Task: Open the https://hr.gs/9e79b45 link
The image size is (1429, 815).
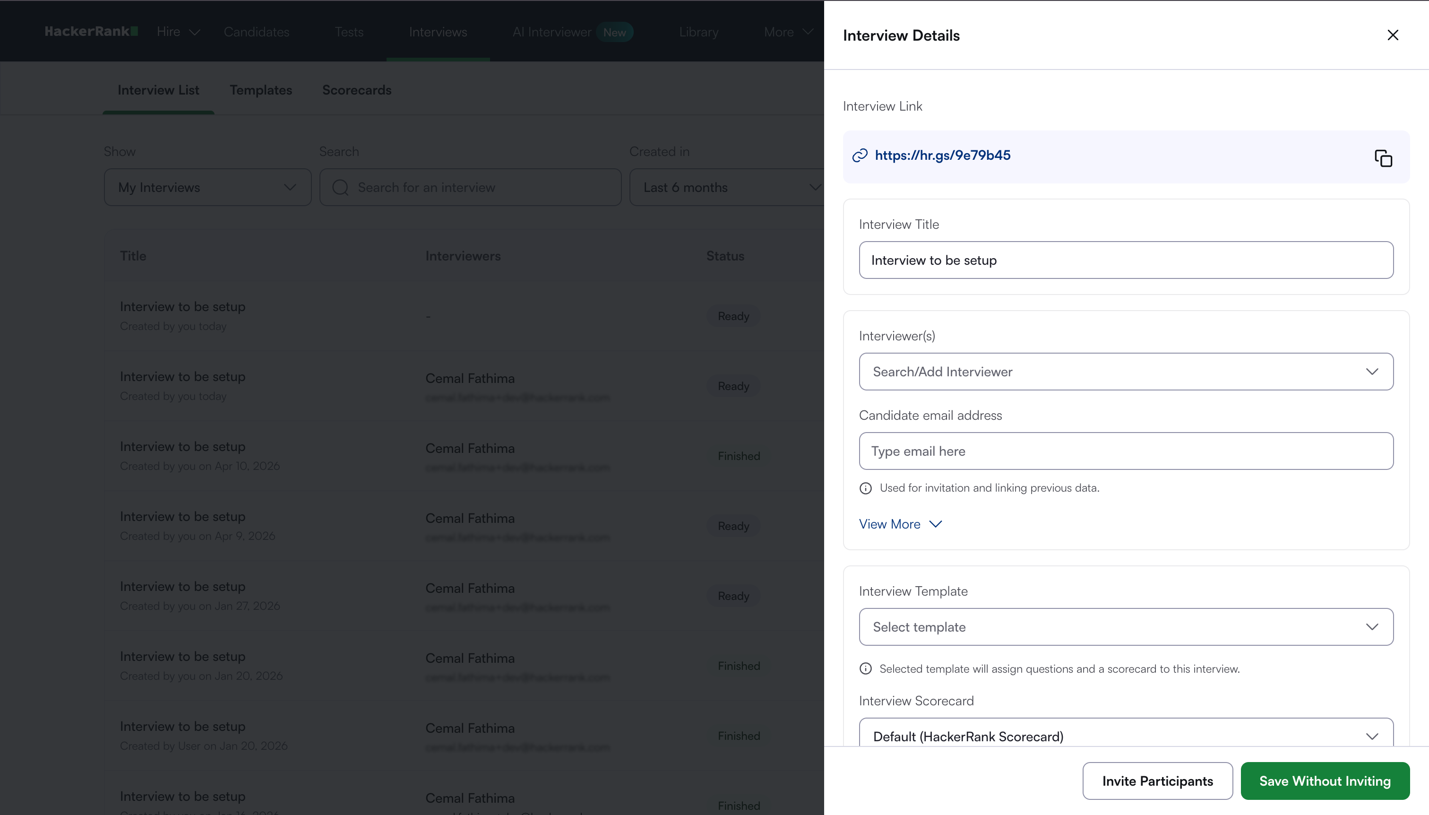Action: pos(942,156)
